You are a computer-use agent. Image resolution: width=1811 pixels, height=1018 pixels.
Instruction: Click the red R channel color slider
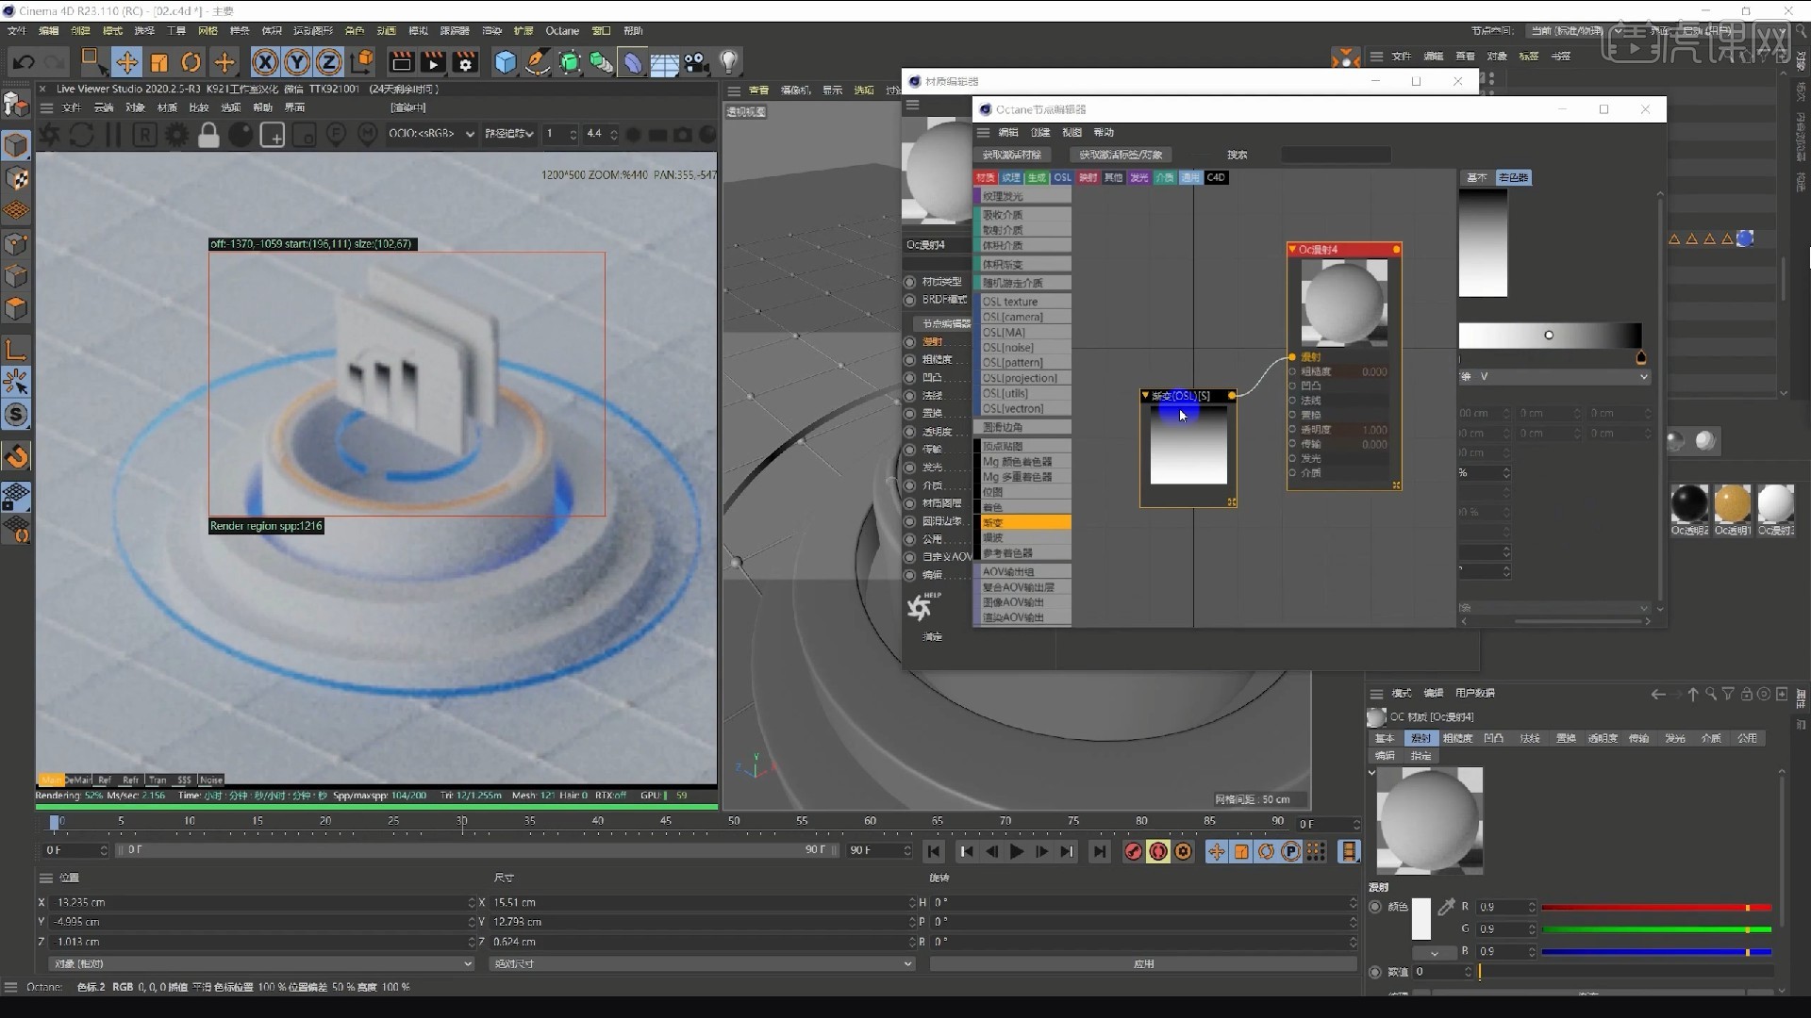click(x=1655, y=907)
